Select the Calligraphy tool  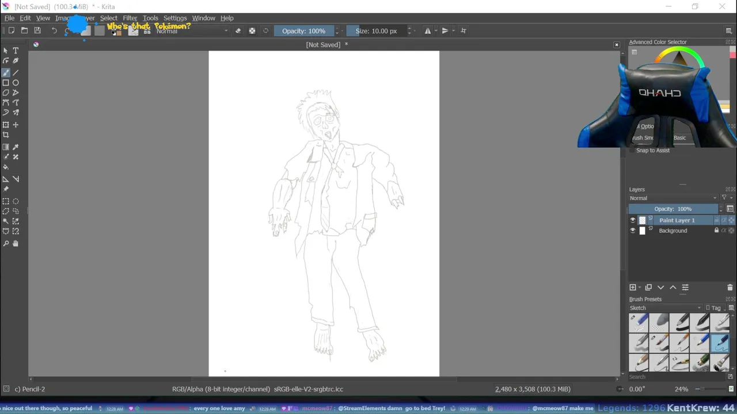[x=16, y=61]
